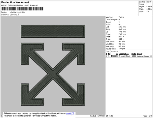Click the Colors value 1
The width and height of the screenshot is (153, 118).
click(147, 4)
